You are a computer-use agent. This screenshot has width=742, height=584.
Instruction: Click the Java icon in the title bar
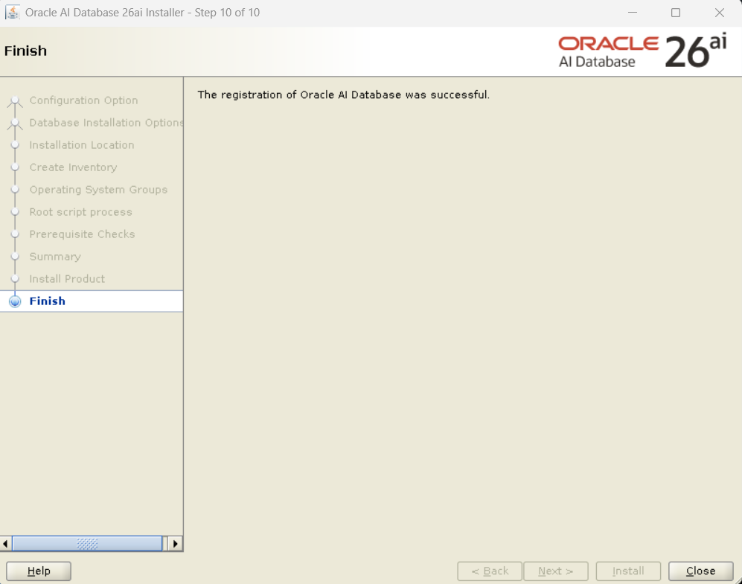click(x=13, y=13)
